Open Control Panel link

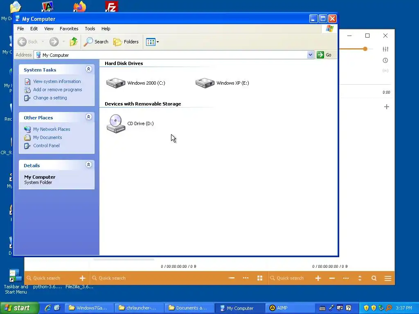pos(46,146)
